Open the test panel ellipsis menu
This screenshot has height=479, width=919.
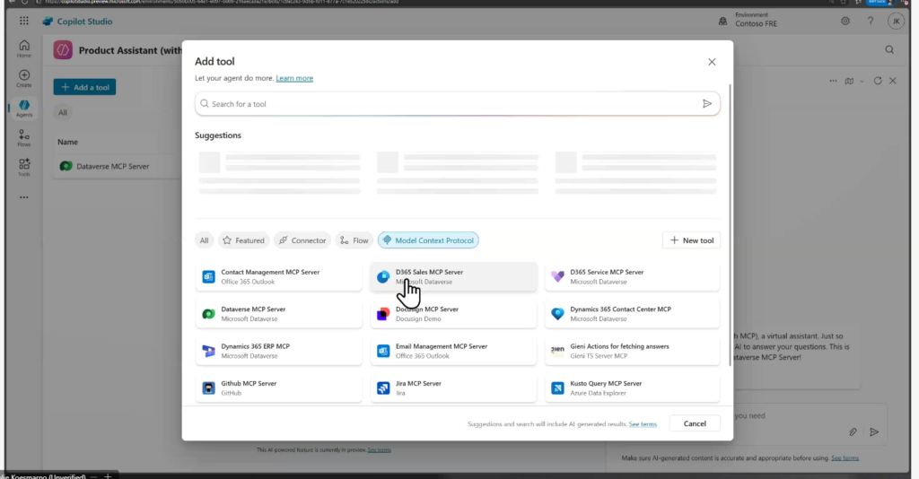click(x=833, y=81)
